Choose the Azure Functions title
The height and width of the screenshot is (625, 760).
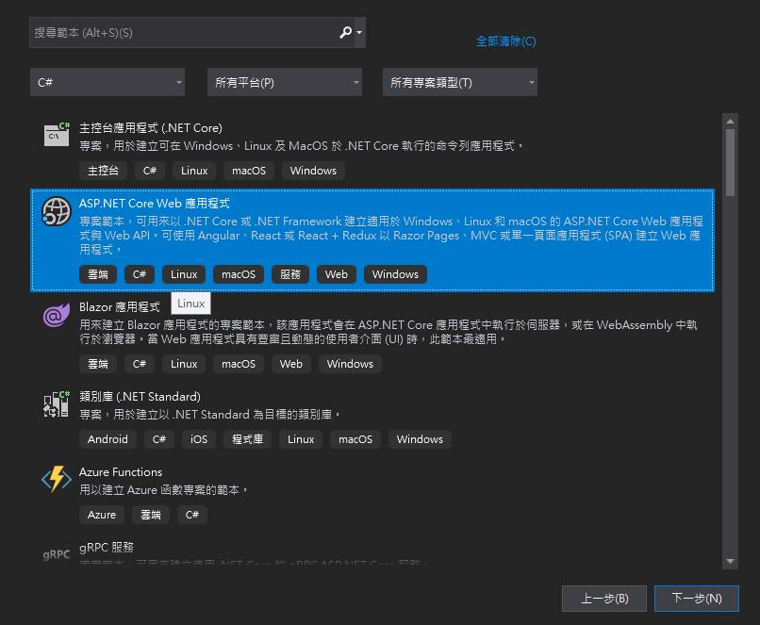point(121,472)
